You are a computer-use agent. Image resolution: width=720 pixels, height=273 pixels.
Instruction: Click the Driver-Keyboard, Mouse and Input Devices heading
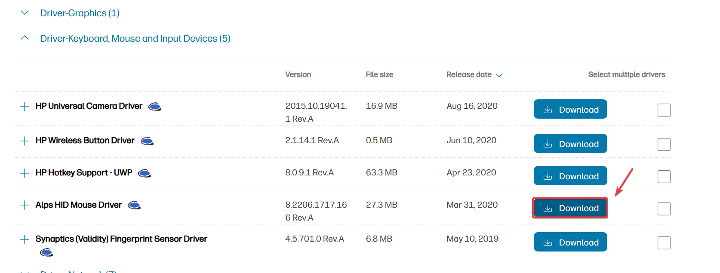pos(135,39)
